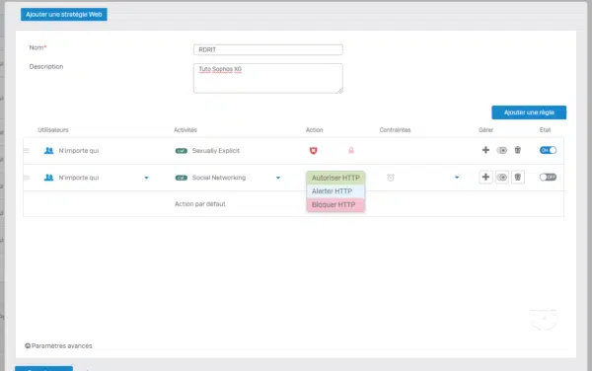Delete the Sexually Explicit rule with trash icon
The height and width of the screenshot is (371, 592).
518,150
